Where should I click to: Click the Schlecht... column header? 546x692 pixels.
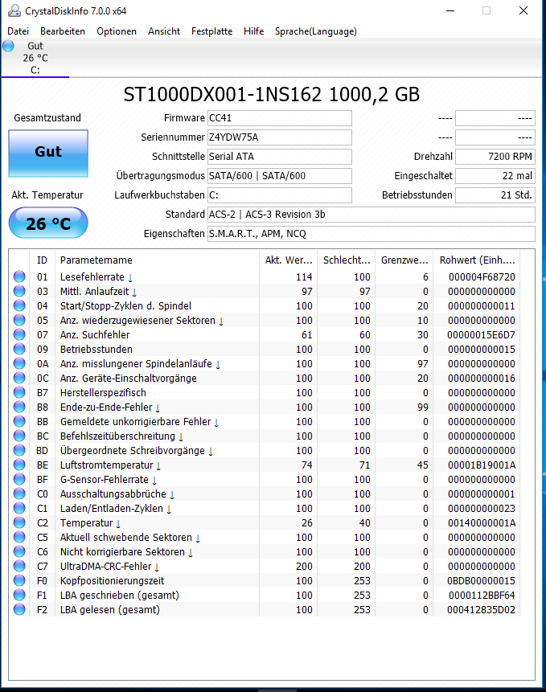347,260
